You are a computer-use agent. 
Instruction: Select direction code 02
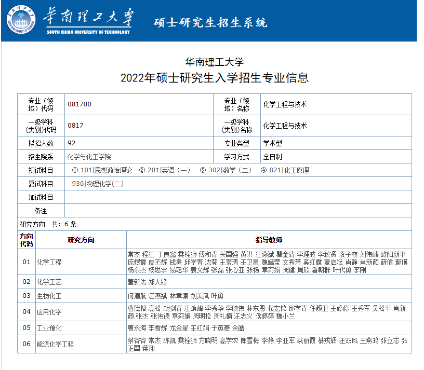[x=27, y=282]
